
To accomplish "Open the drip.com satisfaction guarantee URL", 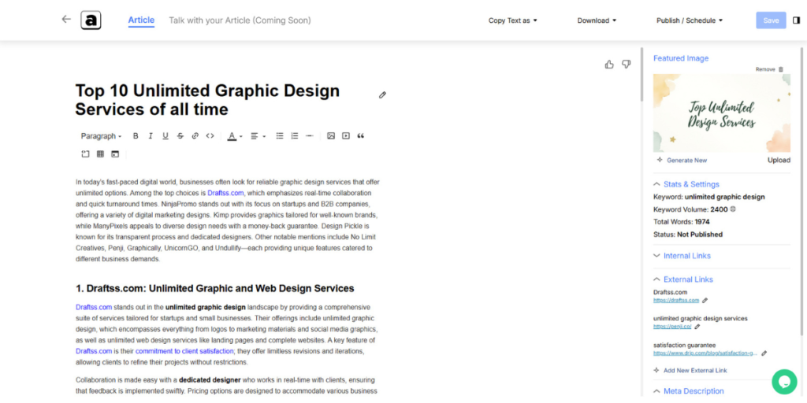I will [x=705, y=353].
